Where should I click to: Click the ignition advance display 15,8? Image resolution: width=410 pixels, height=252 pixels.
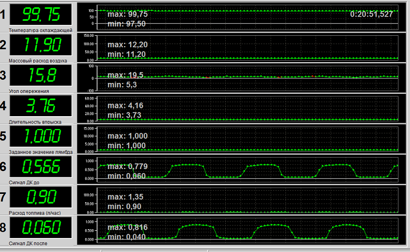tap(41, 75)
